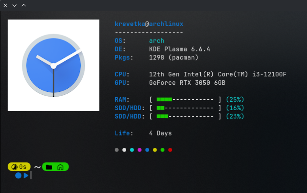Click the RAM percentage (25%)
This screenshot has width=307, height=193.
(235, 100)
